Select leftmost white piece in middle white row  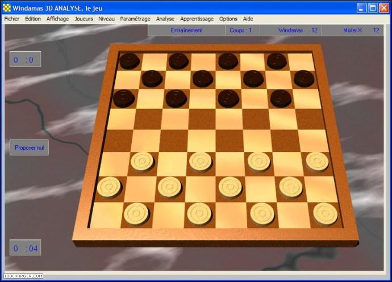(x=109, y=188)
